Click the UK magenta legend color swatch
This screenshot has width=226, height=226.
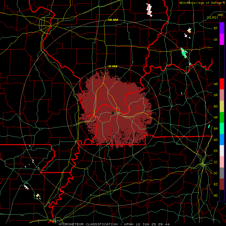tap(222, 39)
